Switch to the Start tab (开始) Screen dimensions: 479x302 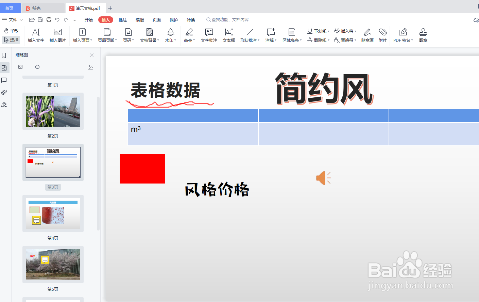89,20
